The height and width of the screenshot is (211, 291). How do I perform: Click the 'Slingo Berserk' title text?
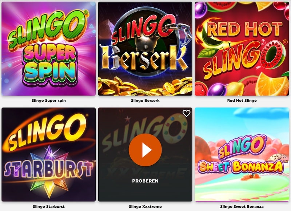tap(145, 101)
